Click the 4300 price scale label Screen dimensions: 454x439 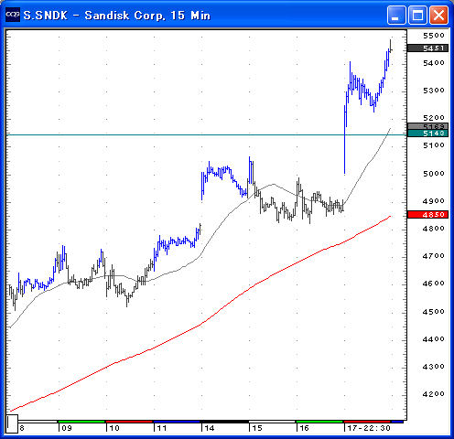click(434, 367)
